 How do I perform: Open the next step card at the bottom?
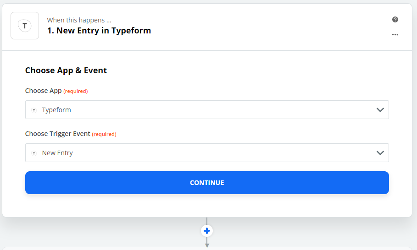[x=206, y=249]
